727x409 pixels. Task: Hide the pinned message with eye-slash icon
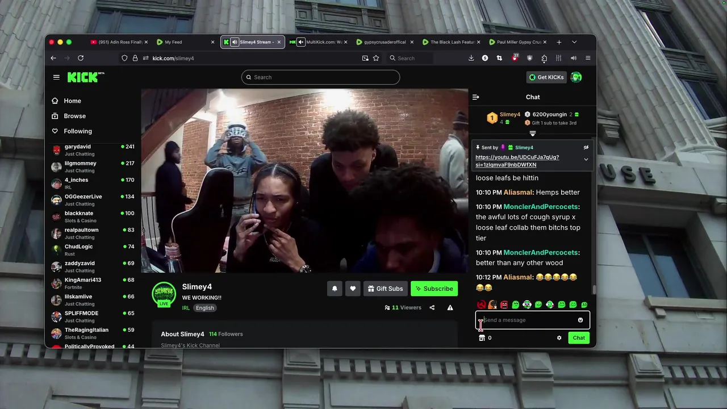pos(586,148)
